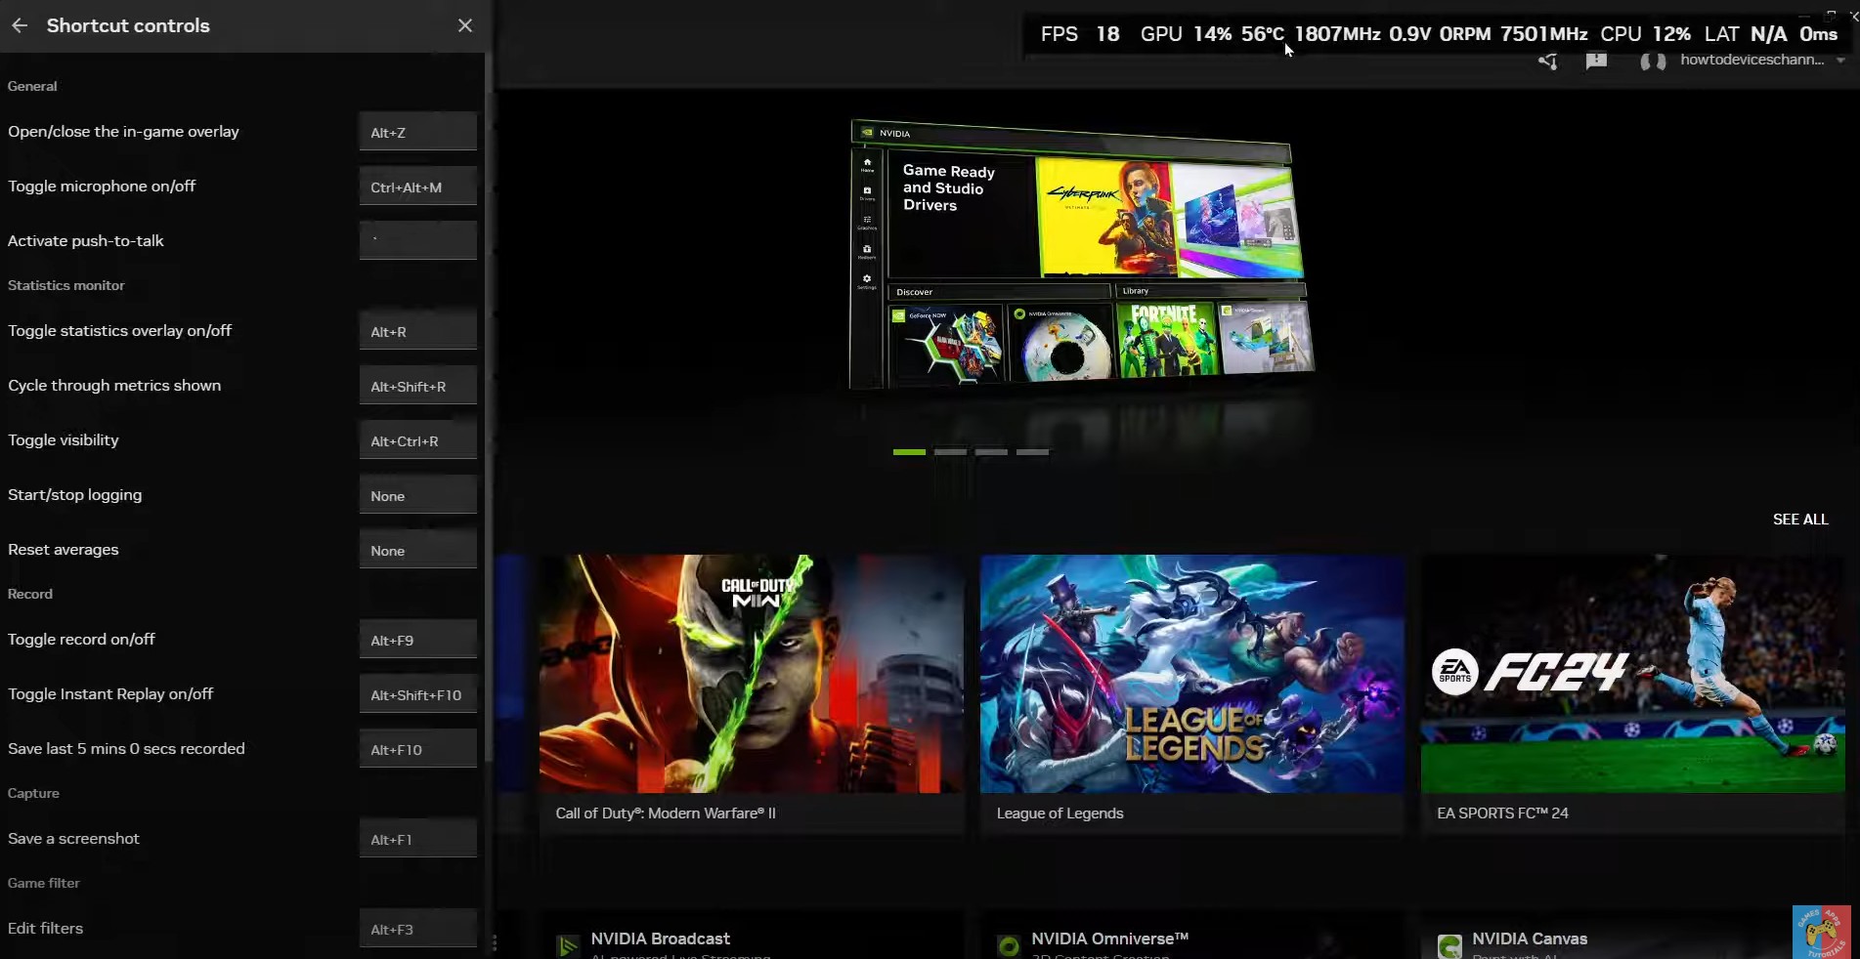Edit the Alt+Z overlay shortcut field
The height and width of the screenshot is (959, 1860).
[x=417, y=132]
